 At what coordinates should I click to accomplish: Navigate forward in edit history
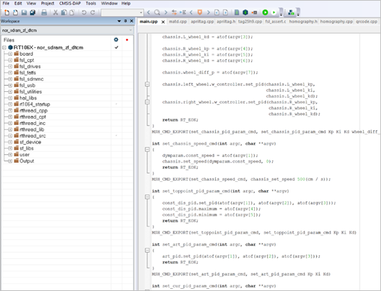[225, 12]
